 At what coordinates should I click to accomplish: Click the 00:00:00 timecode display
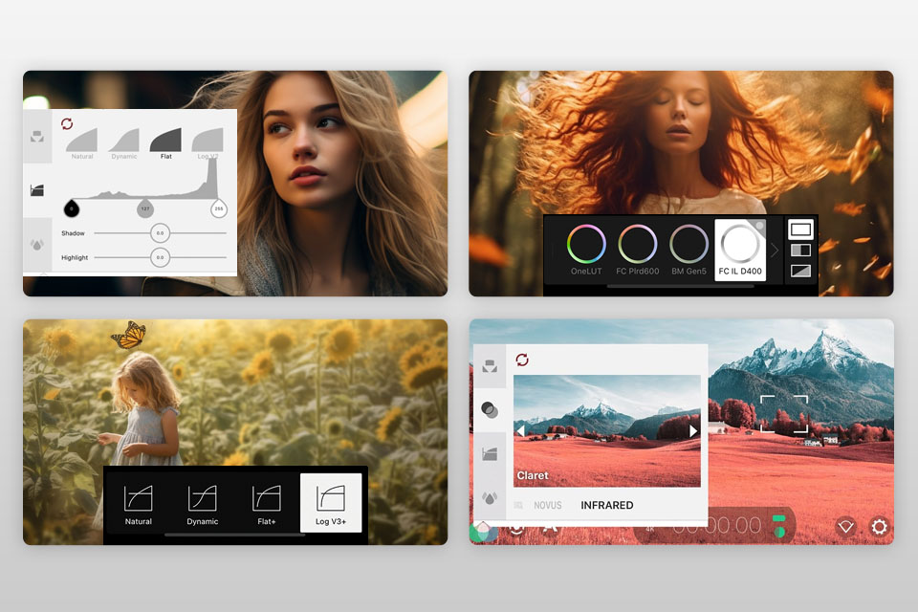click(716, 527)
